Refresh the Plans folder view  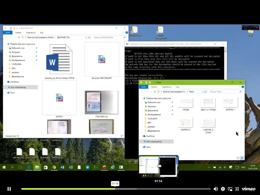205,92
